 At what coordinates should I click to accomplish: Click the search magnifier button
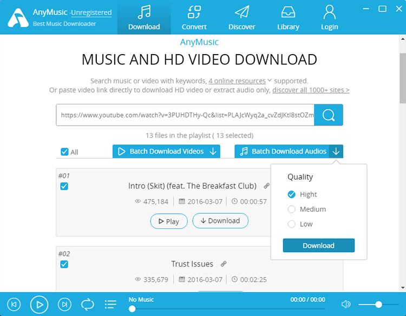click(x=329, y=115)
